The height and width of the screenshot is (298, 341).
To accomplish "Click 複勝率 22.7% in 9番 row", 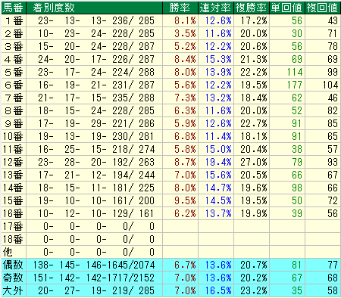I will coord(254,123).
